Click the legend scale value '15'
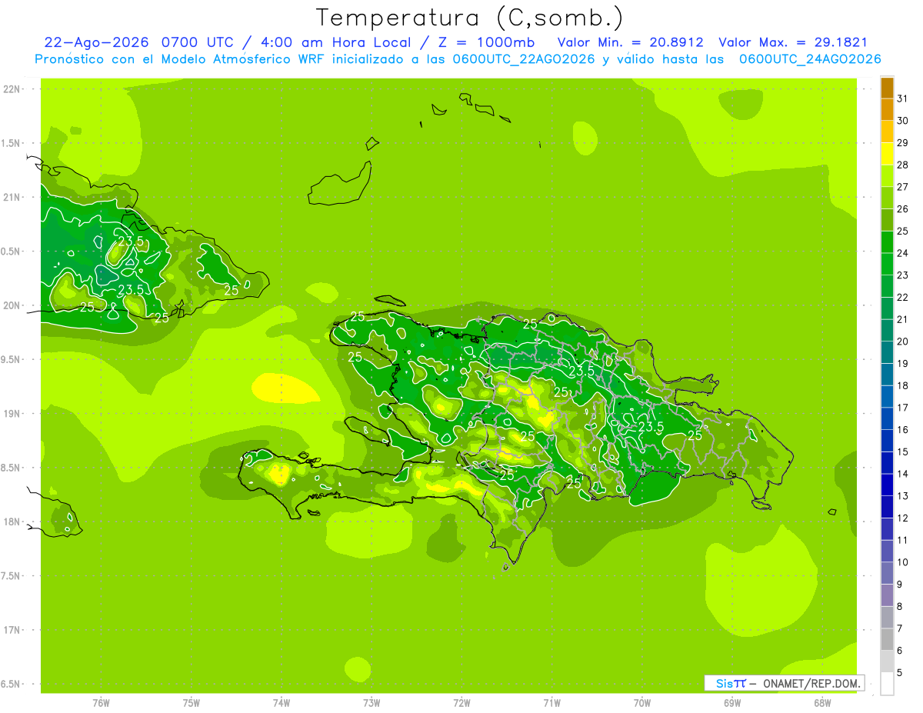Viewport: 923px width, 713px height. [x=903, y=451]
